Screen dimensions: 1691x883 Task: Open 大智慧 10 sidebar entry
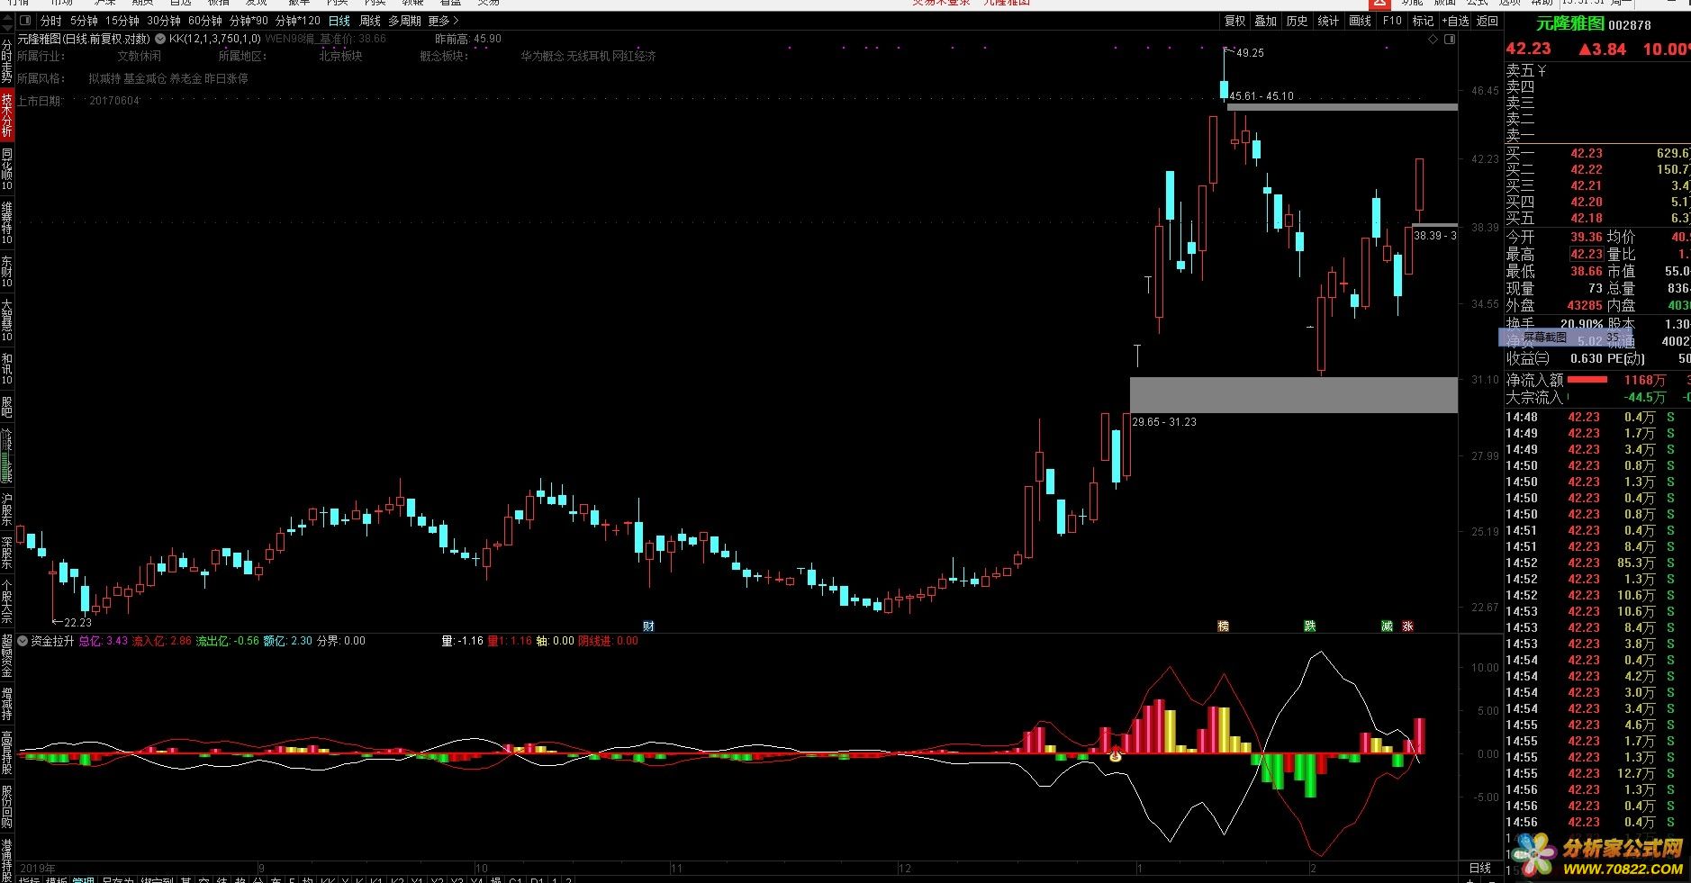point(7,320)
